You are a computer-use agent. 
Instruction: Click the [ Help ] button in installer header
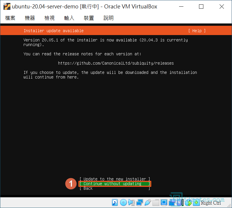point(197,31)
